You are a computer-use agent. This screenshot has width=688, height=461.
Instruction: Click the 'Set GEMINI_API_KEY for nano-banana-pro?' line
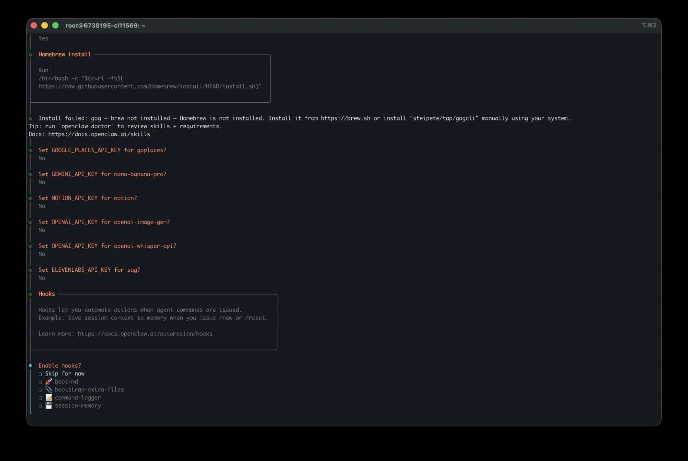click(x=102, y=174)
